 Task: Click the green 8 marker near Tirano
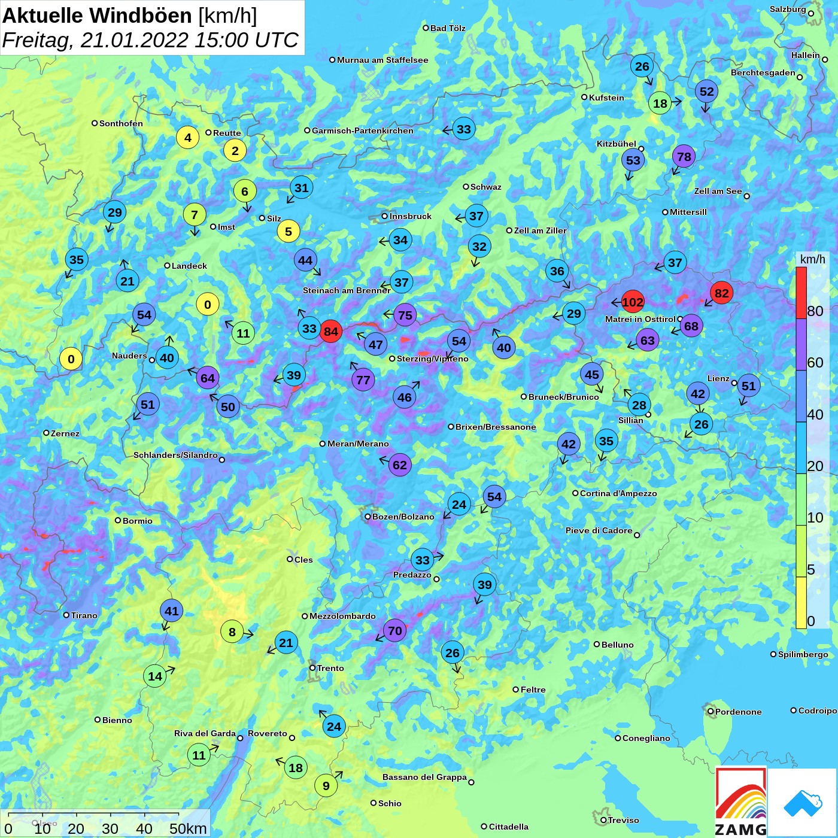[232, 631]
